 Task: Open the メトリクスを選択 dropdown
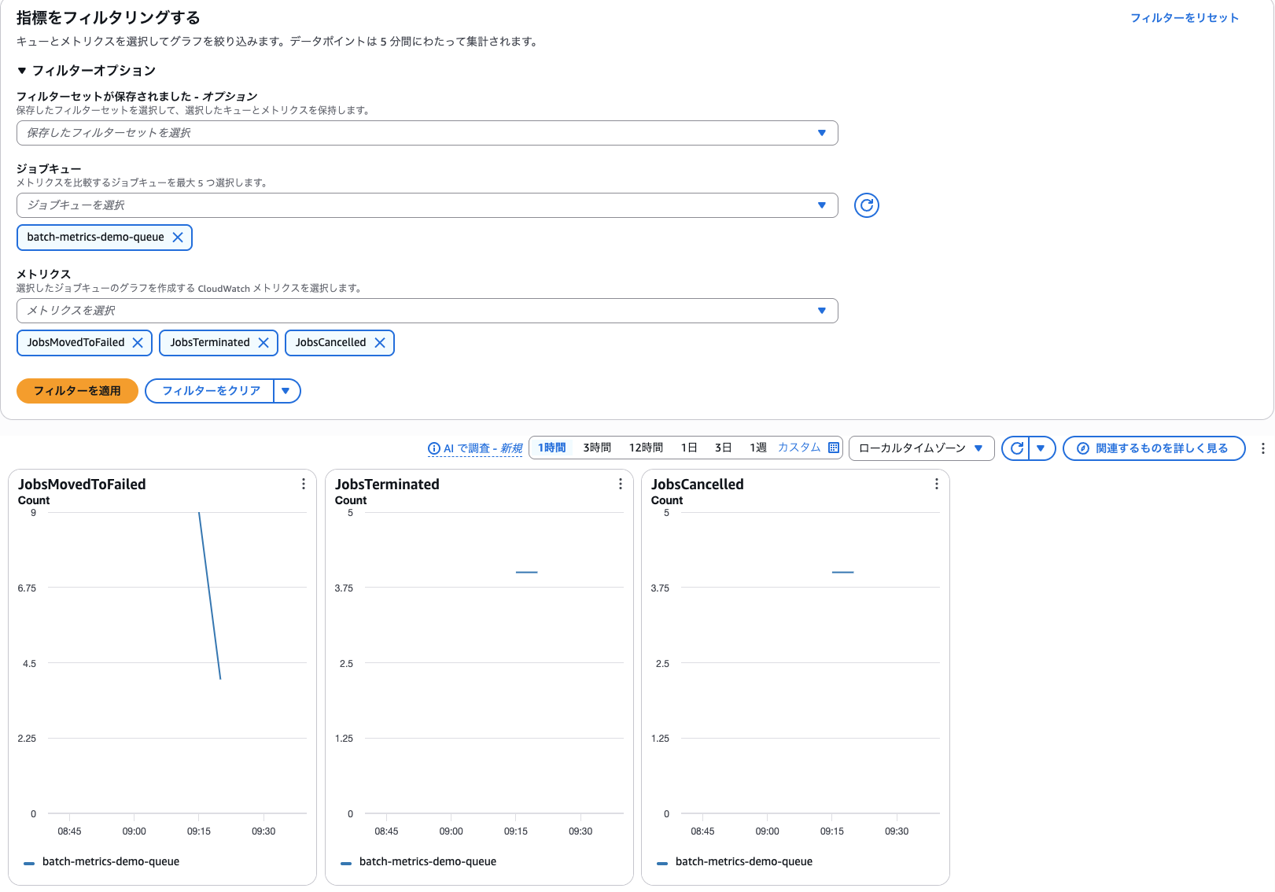(x=427, y=311)
